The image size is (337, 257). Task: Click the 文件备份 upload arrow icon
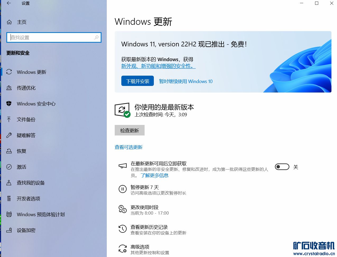point(9,119)
